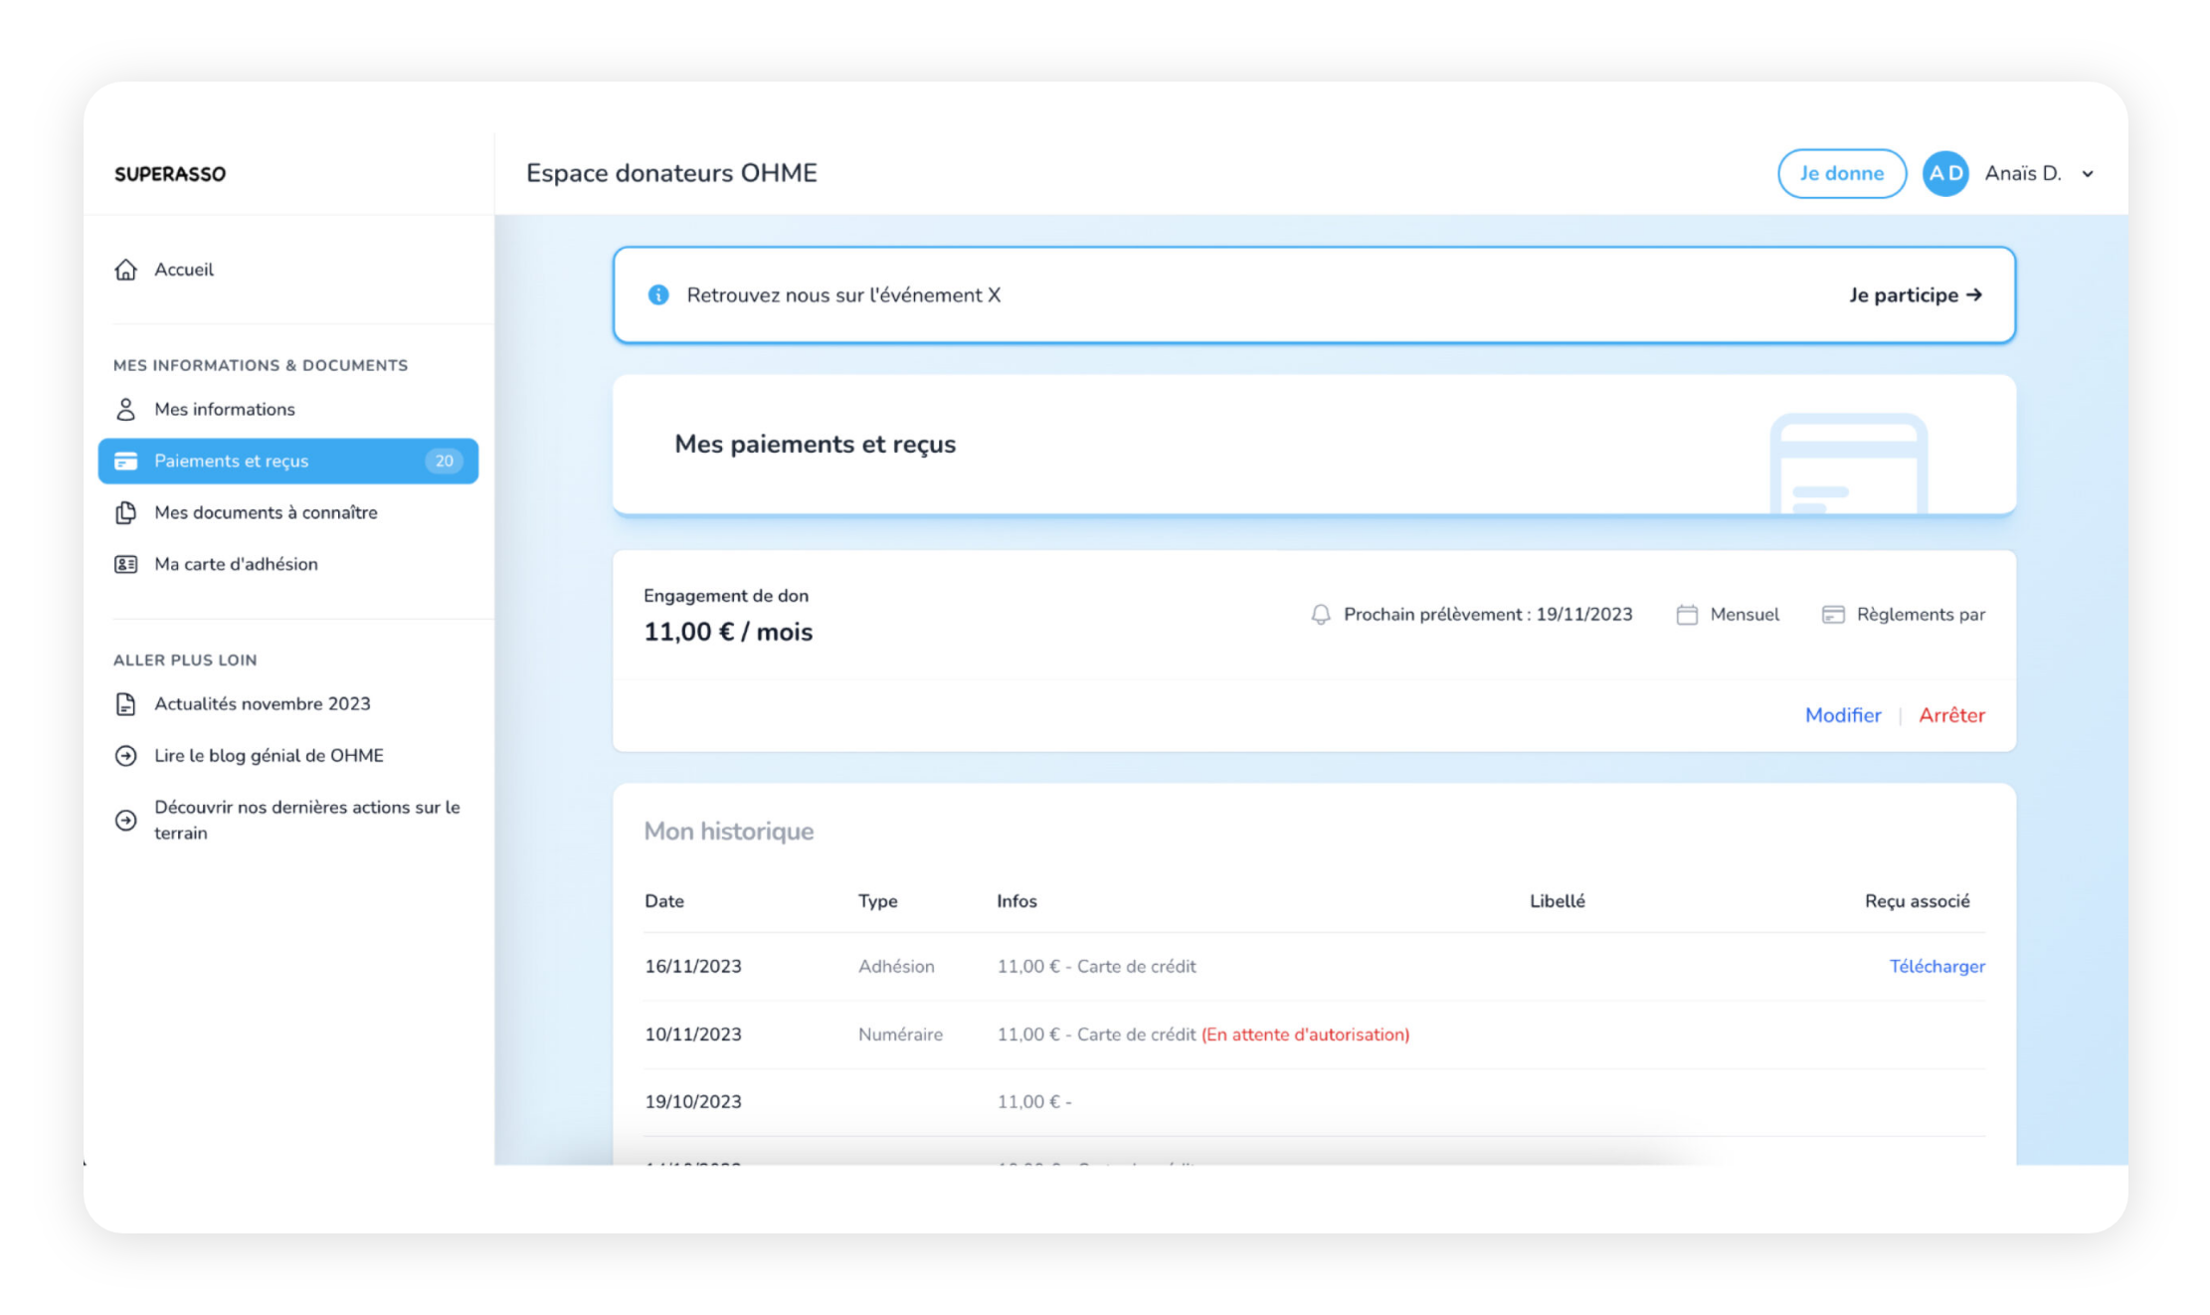Download receipt via Télécharger link

point(1936,966)
